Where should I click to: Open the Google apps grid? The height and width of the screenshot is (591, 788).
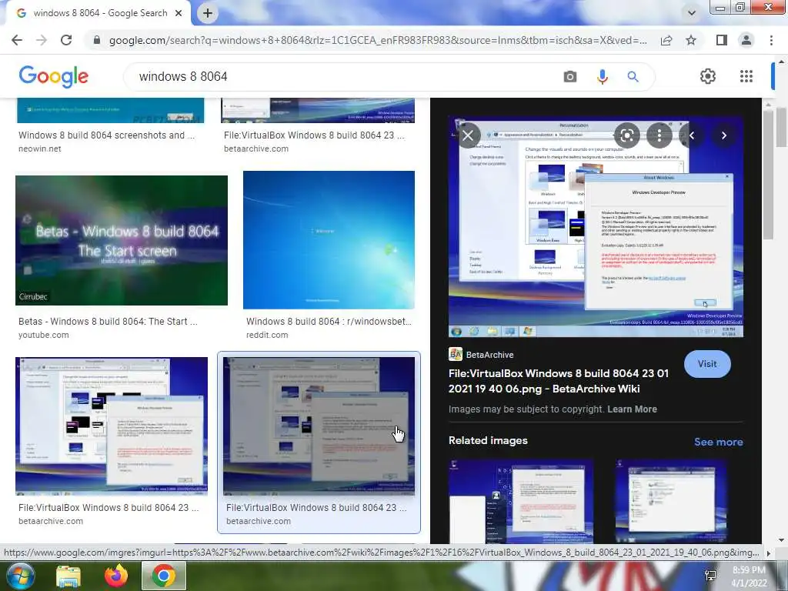coord(746,76)
